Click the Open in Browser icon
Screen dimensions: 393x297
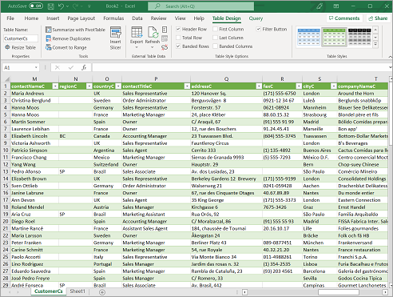click(165, 38)
